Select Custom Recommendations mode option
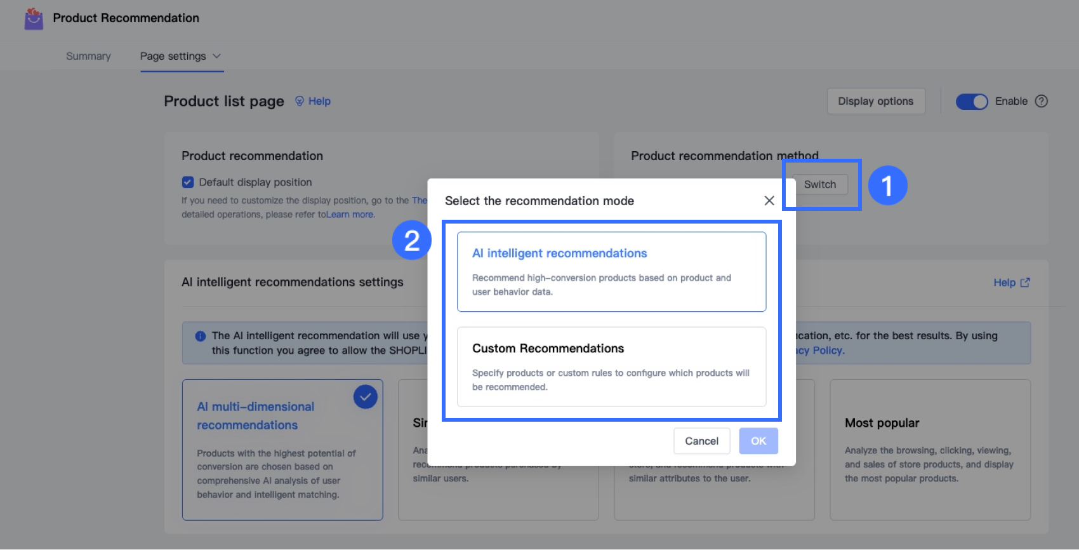This screenshot has height=550, width=1079. coord(611,366)
